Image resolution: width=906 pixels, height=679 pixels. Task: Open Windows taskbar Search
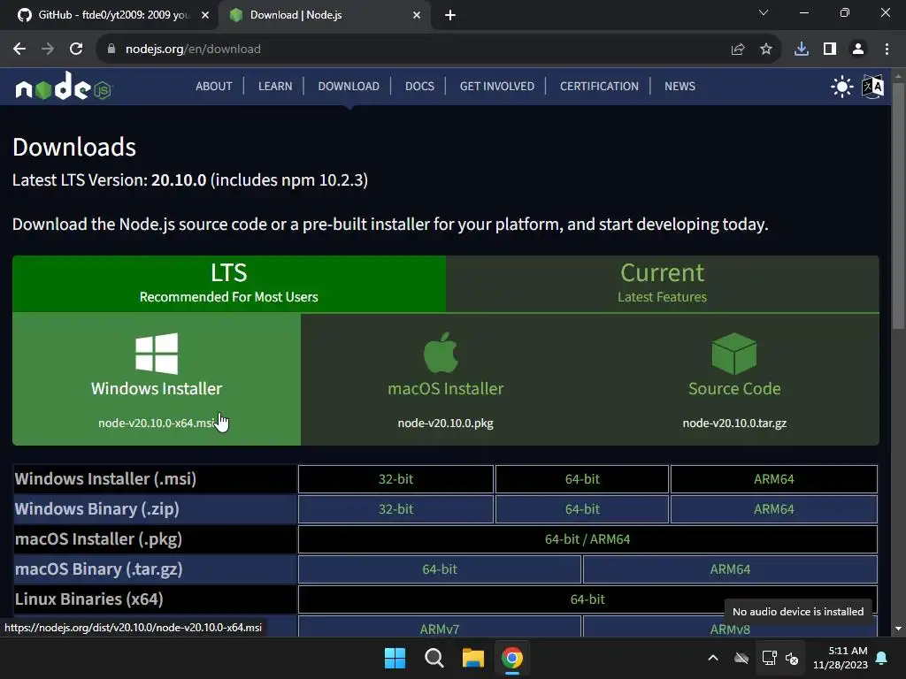pos(434,658)
